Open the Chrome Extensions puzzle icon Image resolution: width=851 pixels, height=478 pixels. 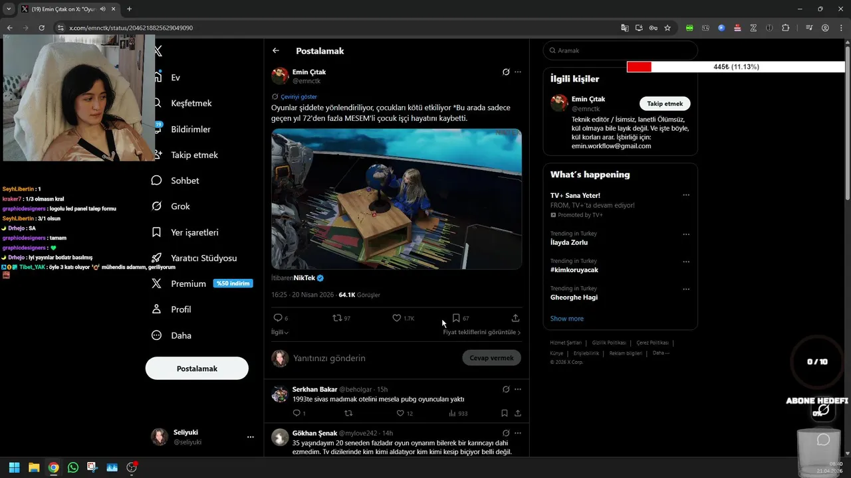[786, 28]
